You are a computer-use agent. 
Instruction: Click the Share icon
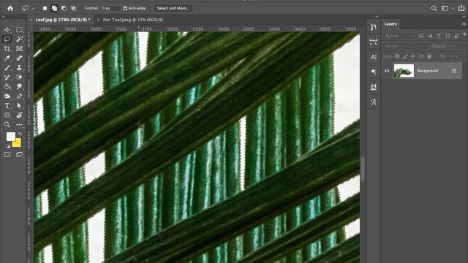coord(461,8)
